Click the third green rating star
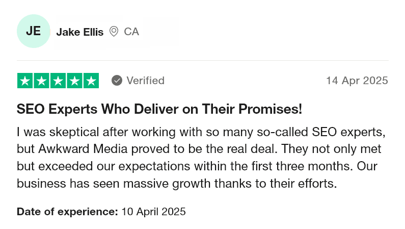Image resolution: width=405 pixels, height=229 pixels. pos(58,81)
